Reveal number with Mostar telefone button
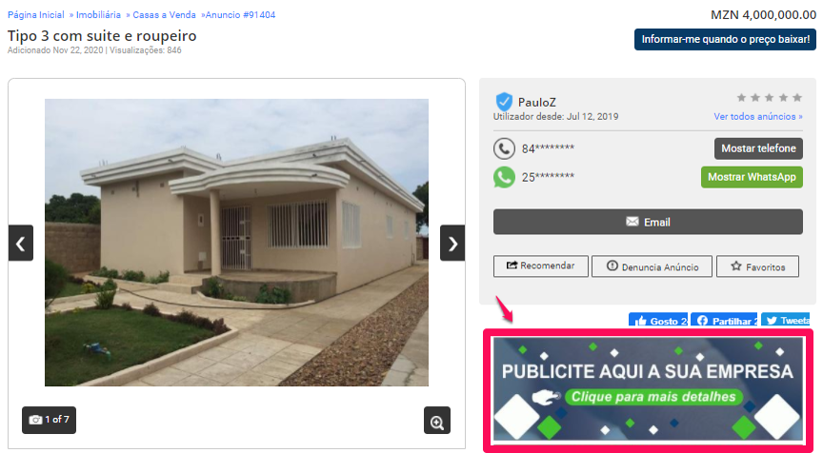823x453 pixels. 758,148
